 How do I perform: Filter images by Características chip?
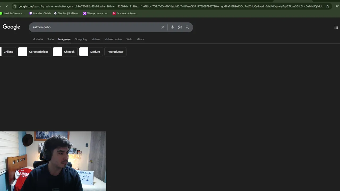pyautogui.click(x=35, y=52)
